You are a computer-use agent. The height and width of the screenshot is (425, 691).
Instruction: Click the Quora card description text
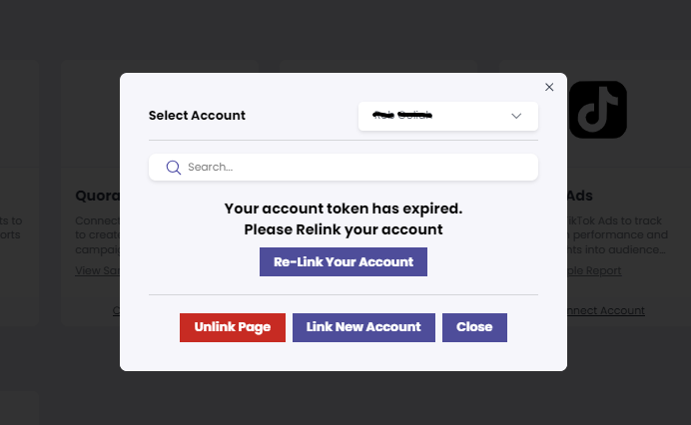(98, 235)
